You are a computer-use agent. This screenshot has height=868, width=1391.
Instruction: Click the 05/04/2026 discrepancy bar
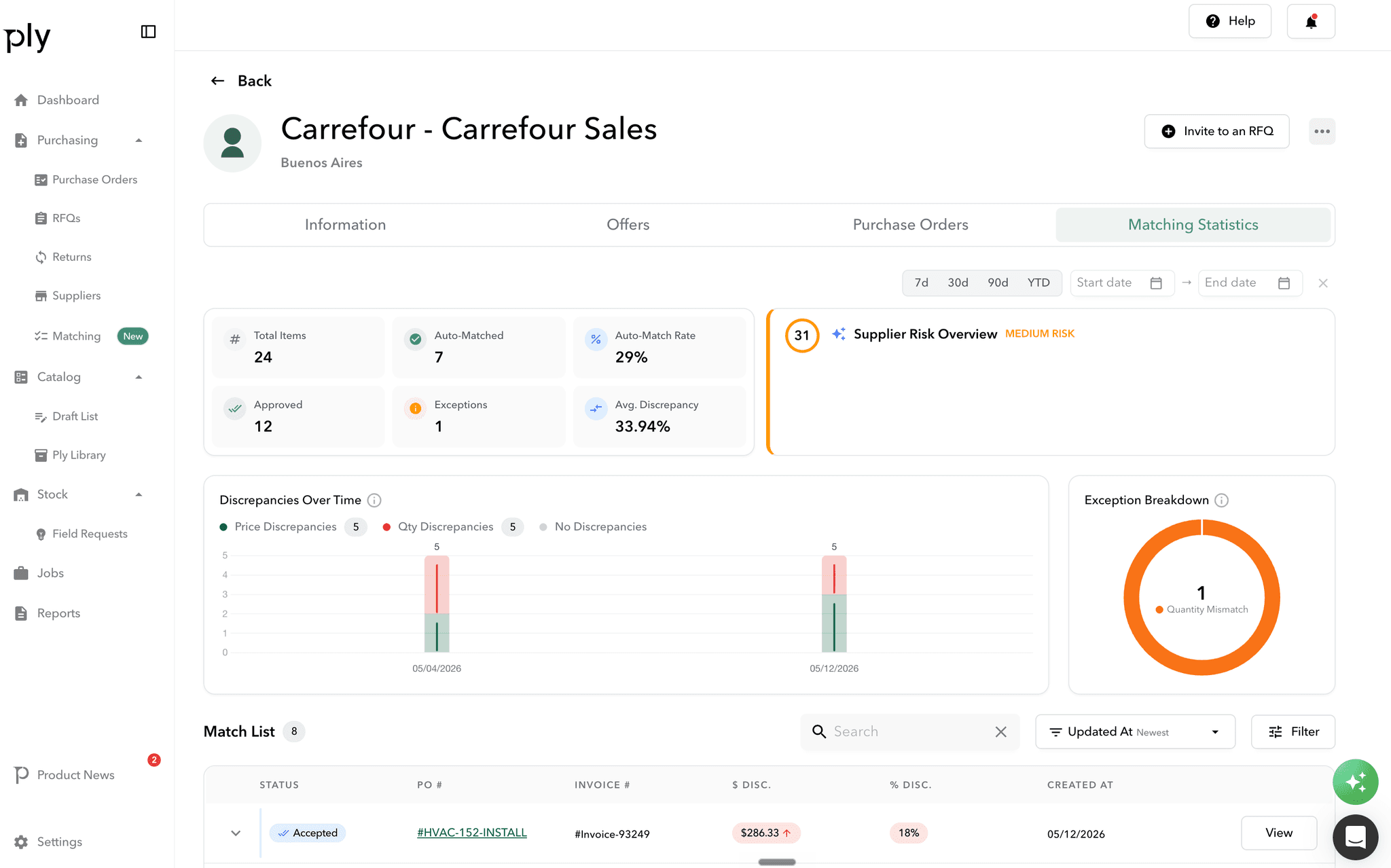[x=437, y=604]
